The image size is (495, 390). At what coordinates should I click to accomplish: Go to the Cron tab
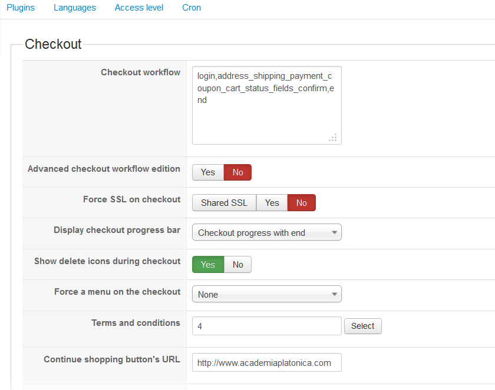click(192, 8)
